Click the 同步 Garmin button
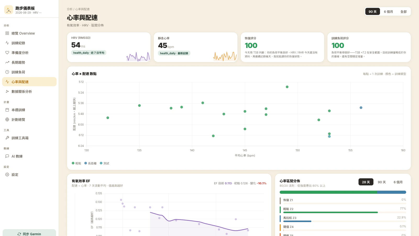This screenshot has height=236, width=419. (x=29, y=233)
